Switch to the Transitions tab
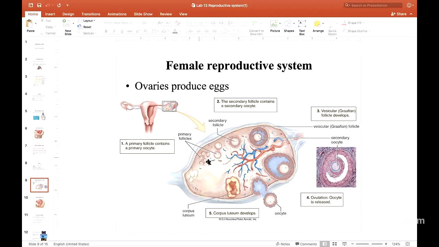The image size is (439, 247). click(91, 14)
